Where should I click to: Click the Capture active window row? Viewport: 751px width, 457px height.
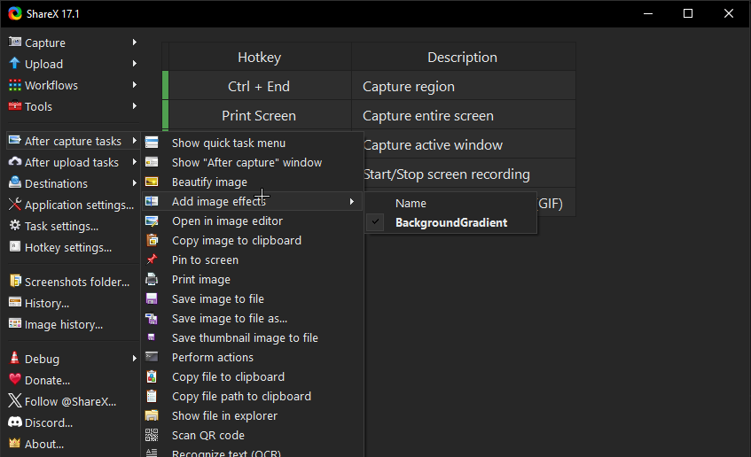[x=469, y=144]
